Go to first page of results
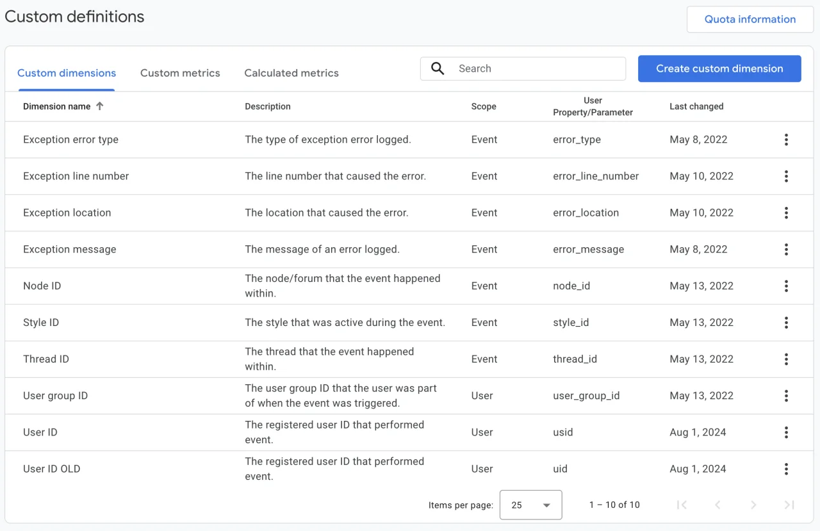This screenshot has width=820, height=531. [x=682, y=505]
